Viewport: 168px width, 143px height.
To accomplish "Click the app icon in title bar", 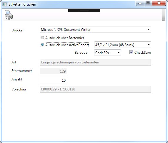I will 5,4.
